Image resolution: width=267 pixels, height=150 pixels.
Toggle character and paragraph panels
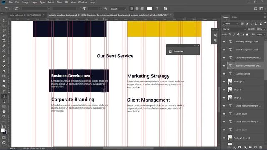(x=165, y=9)
